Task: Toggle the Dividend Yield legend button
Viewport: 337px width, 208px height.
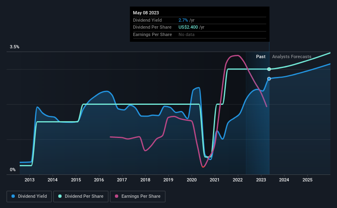Action: pyautogui.click(x=29, y=197)
